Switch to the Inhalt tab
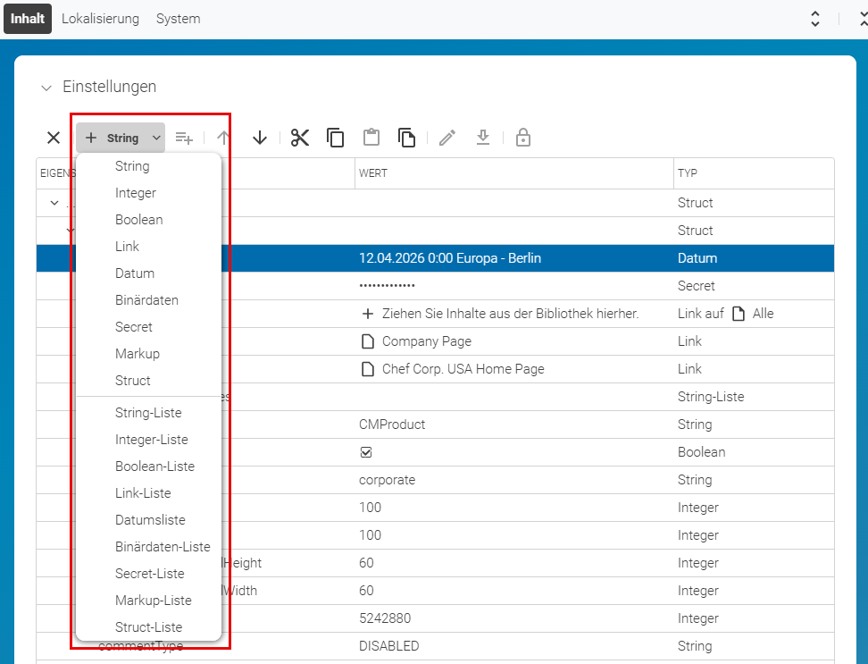 (x=28, y=18)
